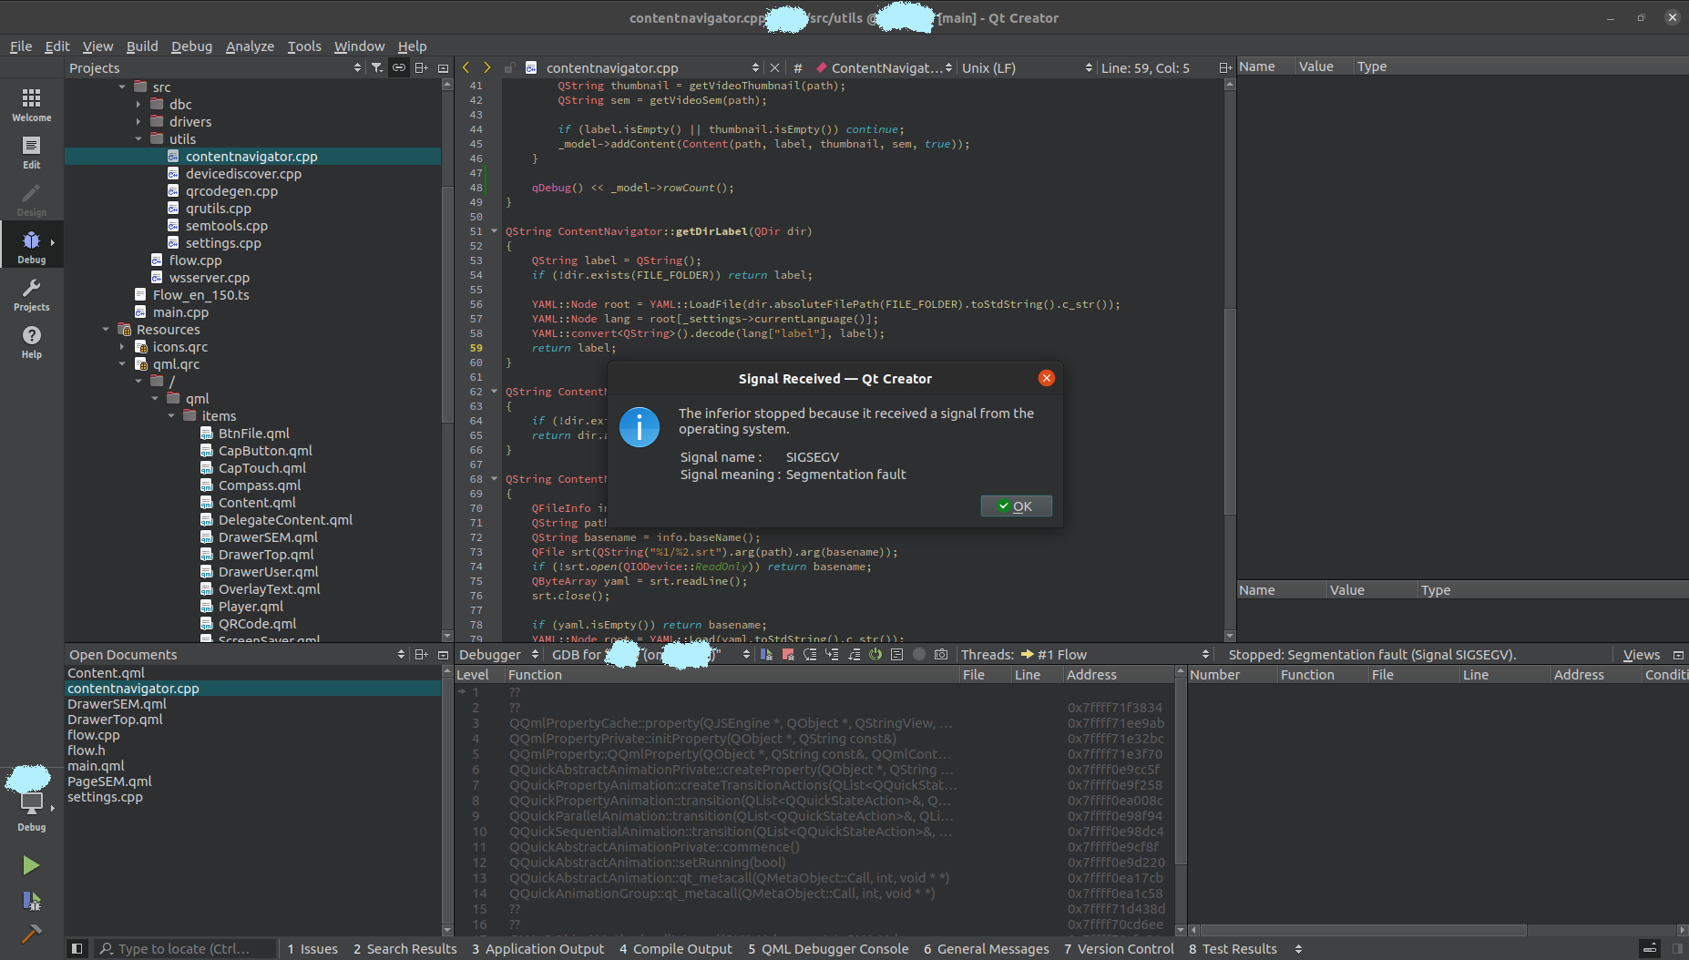
Task: Toggle the right sidebar visibility
Action: click(1677, 948)
